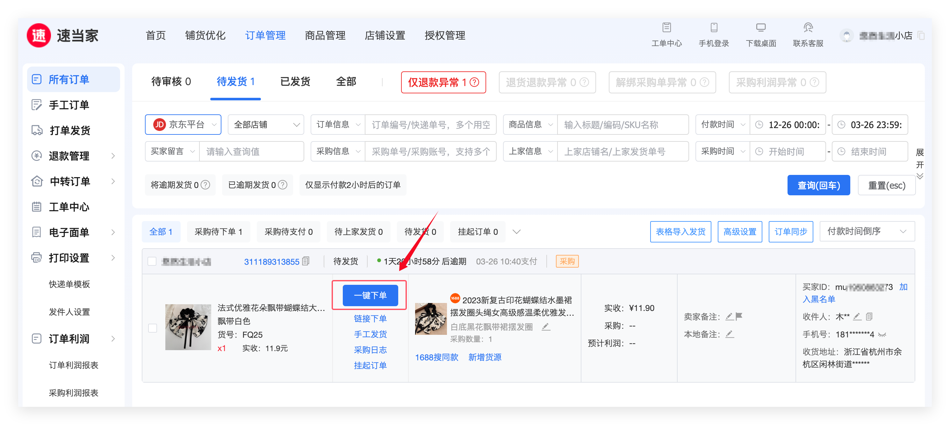
Task: Click the 卖家备注 flag icon
Action: coord(739,316)
